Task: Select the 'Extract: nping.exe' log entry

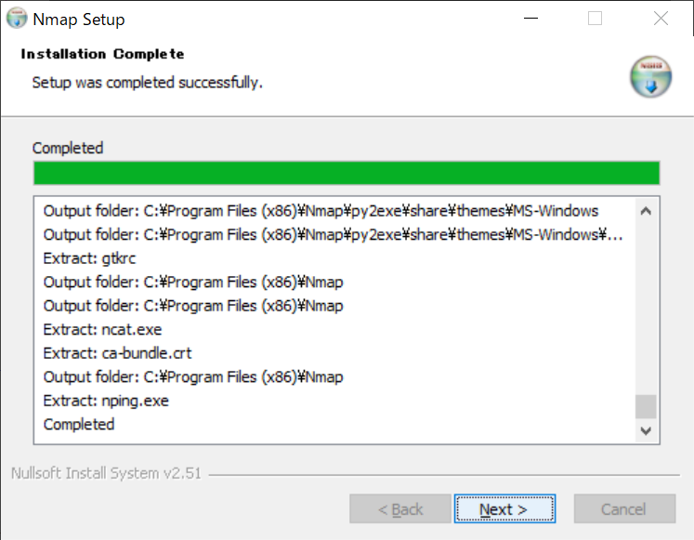Action: tap(106, 401)
